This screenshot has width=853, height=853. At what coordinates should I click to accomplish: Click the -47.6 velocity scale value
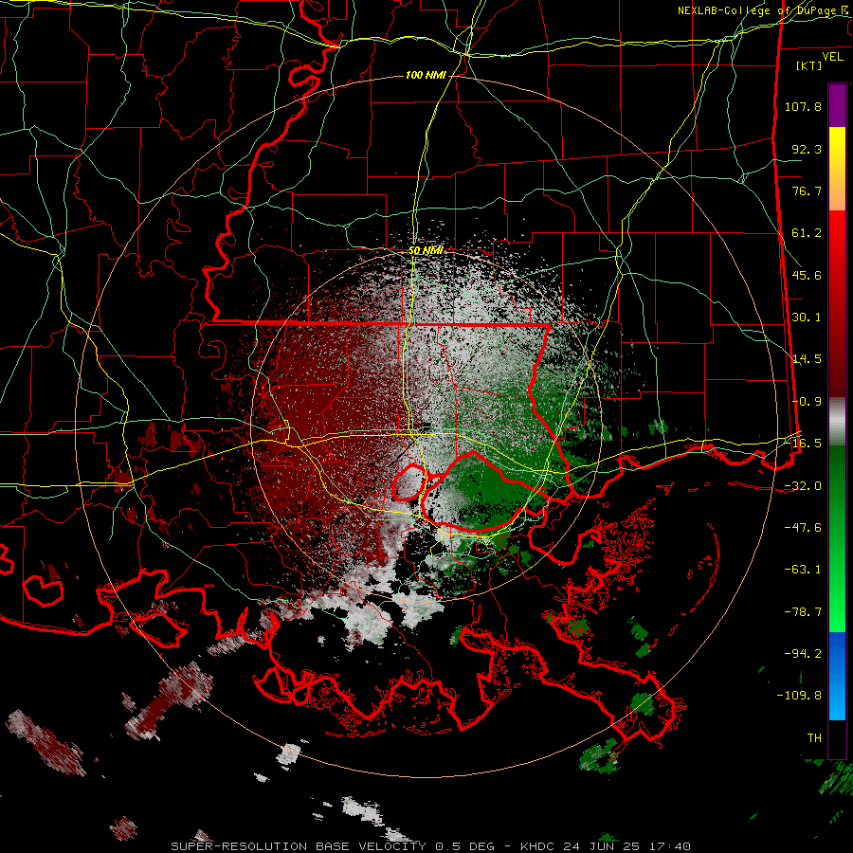[x=803, y=528]
